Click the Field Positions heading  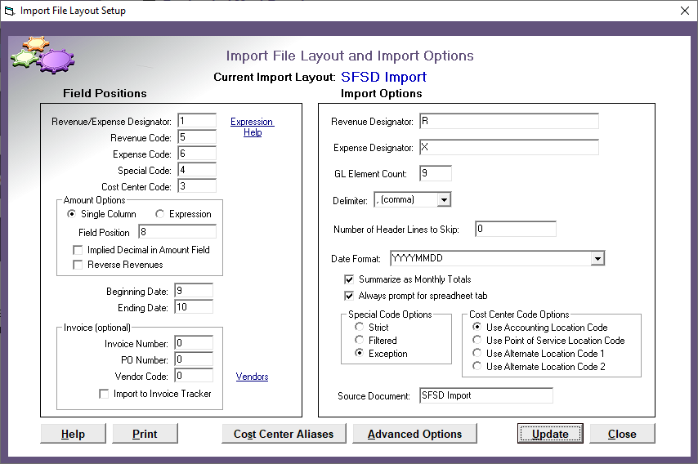pyautogui.click(x=105, y=93)
